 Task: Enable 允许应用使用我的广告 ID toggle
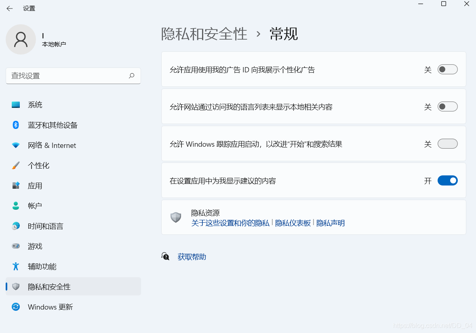[447, 69]
